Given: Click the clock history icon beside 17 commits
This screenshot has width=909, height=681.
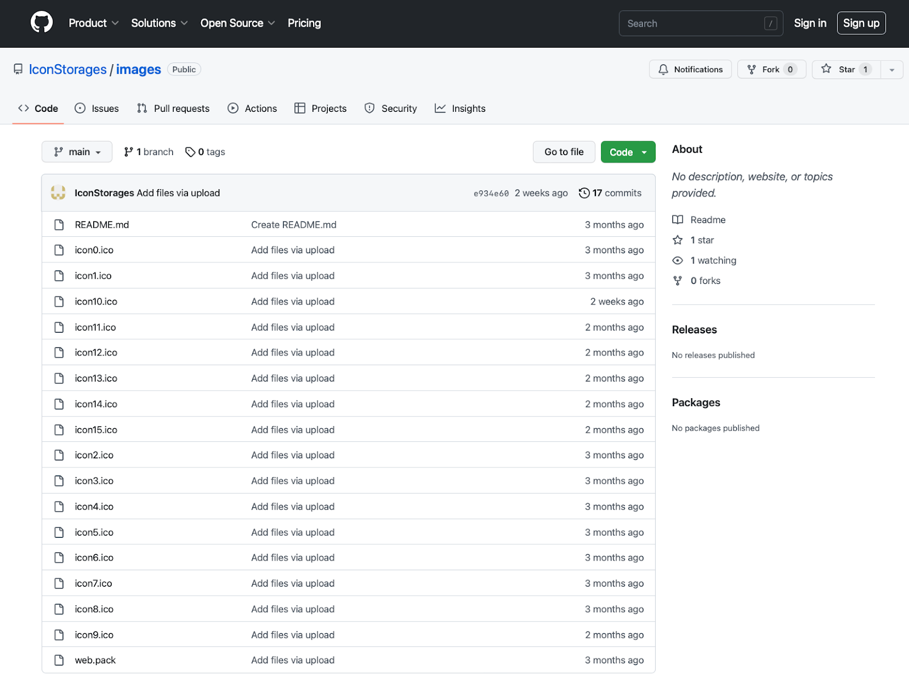Looking at the screenshot, I should [x=584, y=193].
